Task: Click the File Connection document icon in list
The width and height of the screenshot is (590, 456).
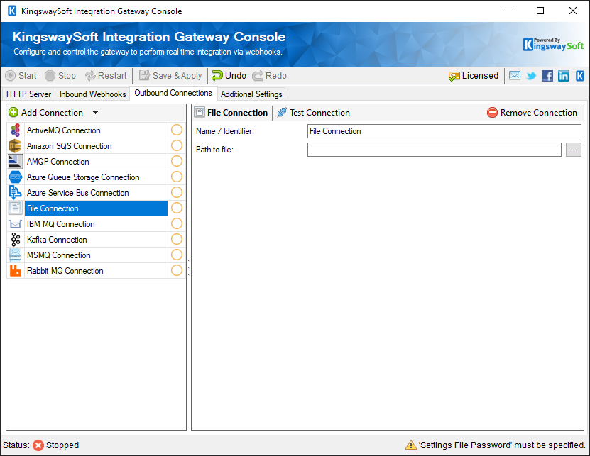Action: [15, 208]
